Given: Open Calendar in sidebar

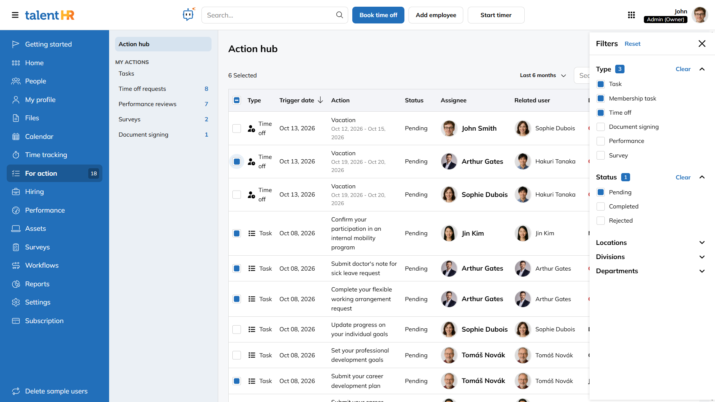Looking at the screenshot, I should click(54, 137).
